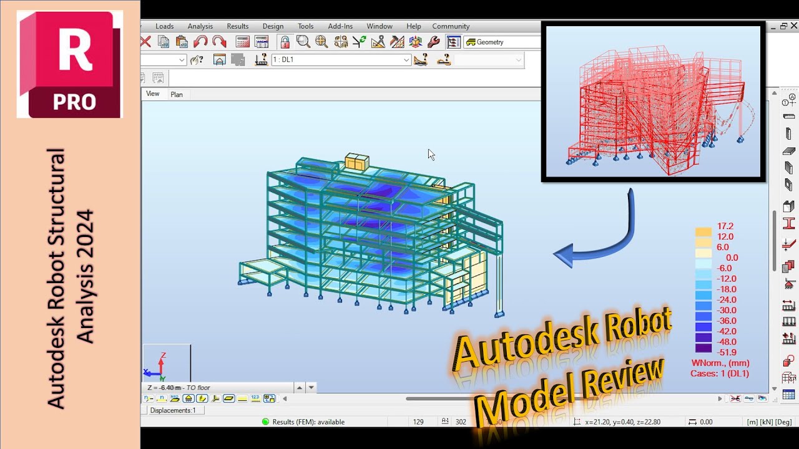799x449 pixels.
Task: Click the right toolbar vertical scrollbar thumb
Action: [775, 240]
